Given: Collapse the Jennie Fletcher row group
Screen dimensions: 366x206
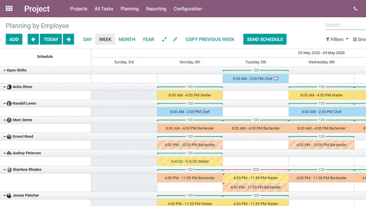Looking at the screenshot, I should (x=4, y=195).
